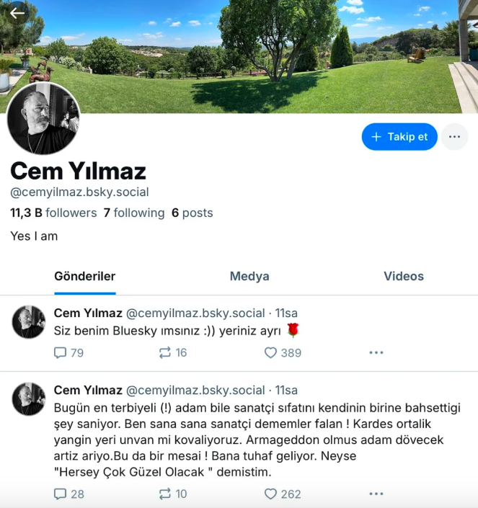Reply to the Bluesky rose post
Viewport: 478px width, 508px height.
pyautogui.click(x=68, y=352)
